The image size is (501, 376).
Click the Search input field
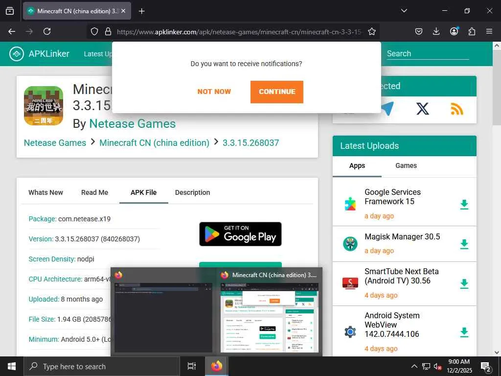pos(428,53)
